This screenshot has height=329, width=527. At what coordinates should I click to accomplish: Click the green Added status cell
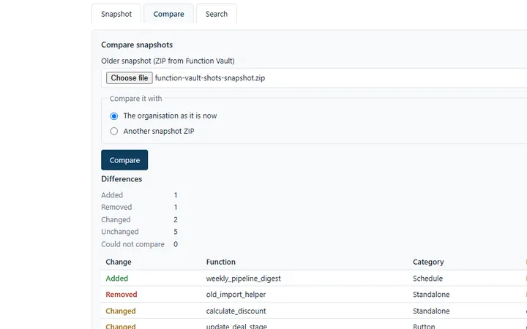click(116, 279)
